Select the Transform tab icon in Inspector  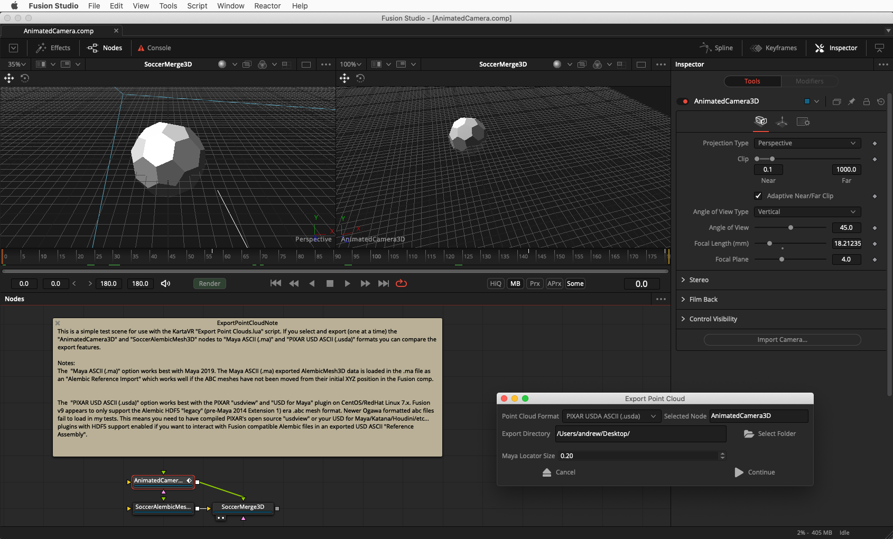click(782, 122)
